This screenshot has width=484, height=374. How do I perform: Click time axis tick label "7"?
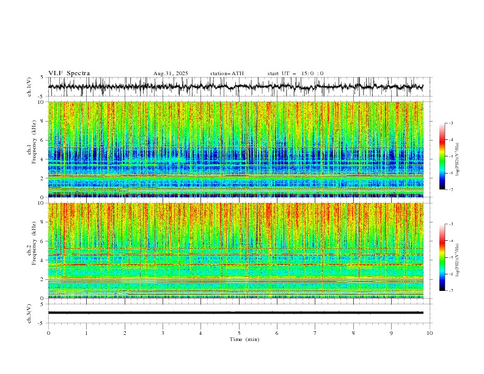point(315,333)
